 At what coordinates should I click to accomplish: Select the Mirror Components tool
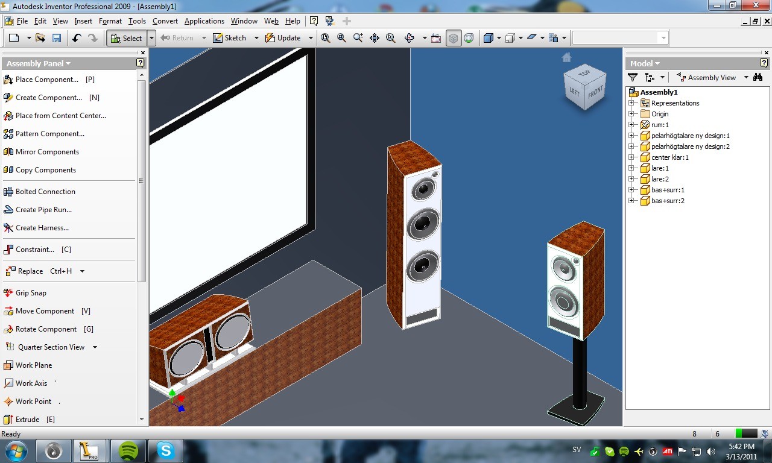[x=41, y=152]
